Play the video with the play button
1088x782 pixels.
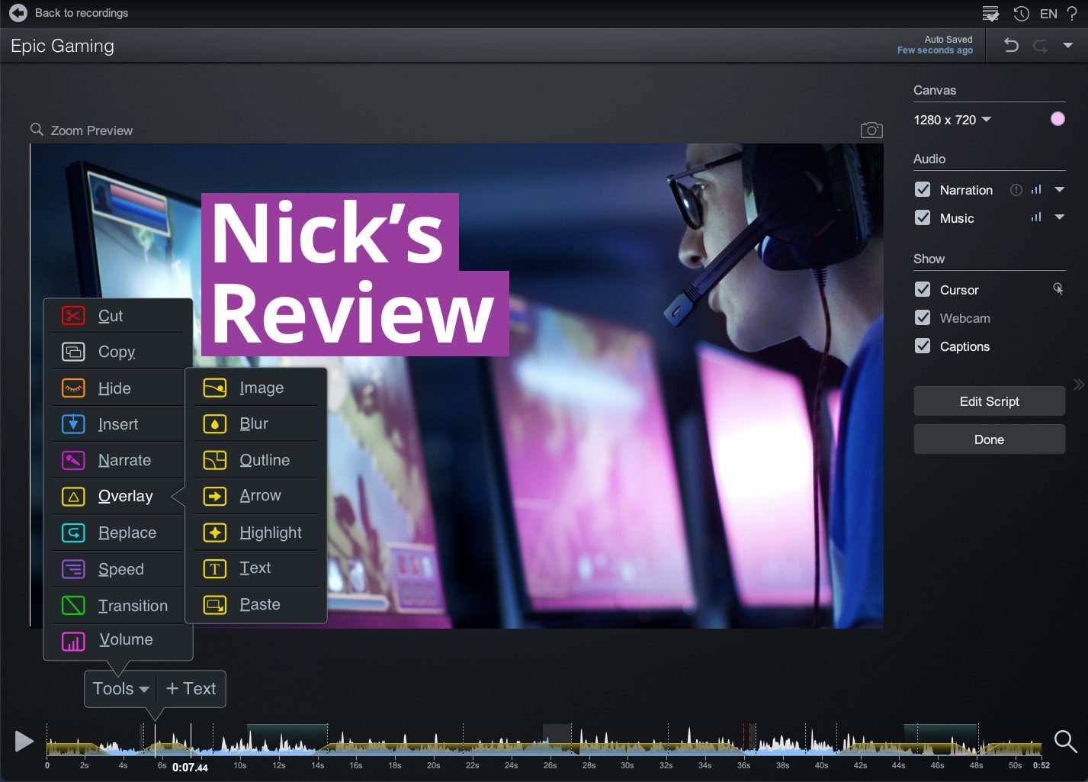pos(24,741)
